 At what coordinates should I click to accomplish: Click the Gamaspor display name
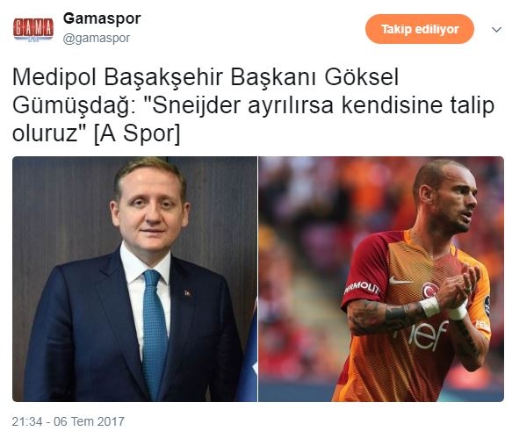point(102,18)
